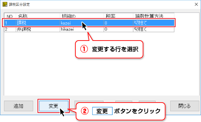Click row number 1 cell
The image size is (201, 122).
tap(10, 23)
